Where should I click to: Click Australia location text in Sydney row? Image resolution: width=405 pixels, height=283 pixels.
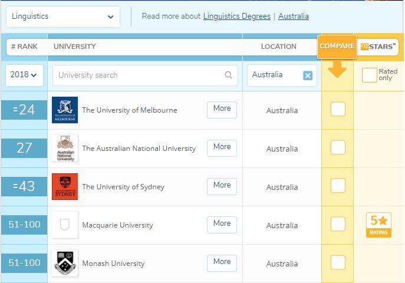click(282, 187)
